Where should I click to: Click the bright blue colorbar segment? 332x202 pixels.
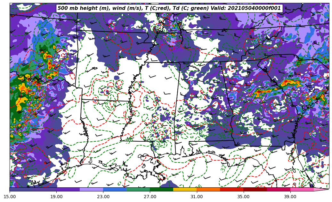click(115, 189)
